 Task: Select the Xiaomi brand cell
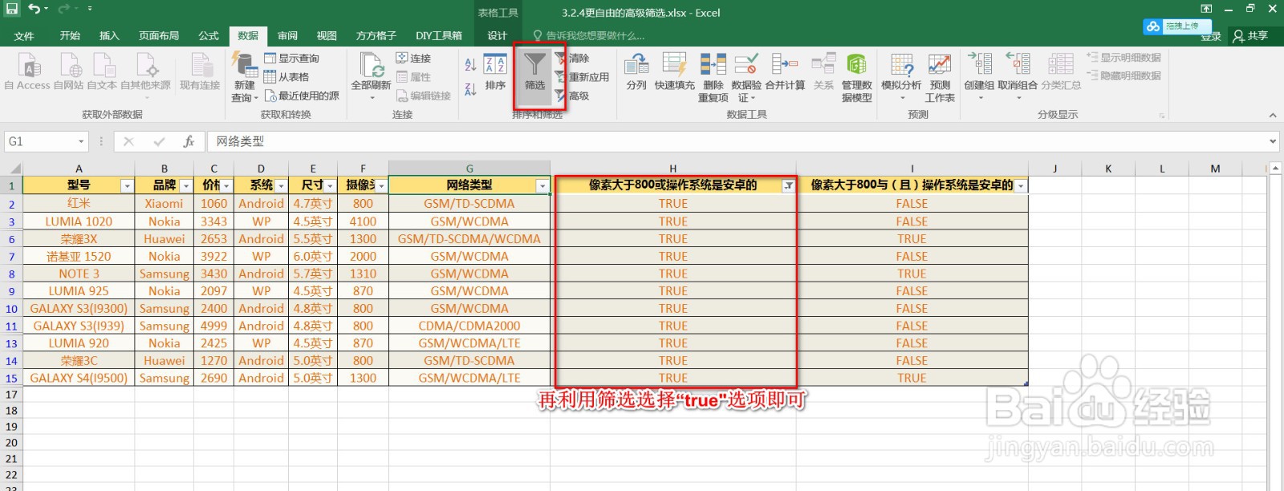point(165,204)
